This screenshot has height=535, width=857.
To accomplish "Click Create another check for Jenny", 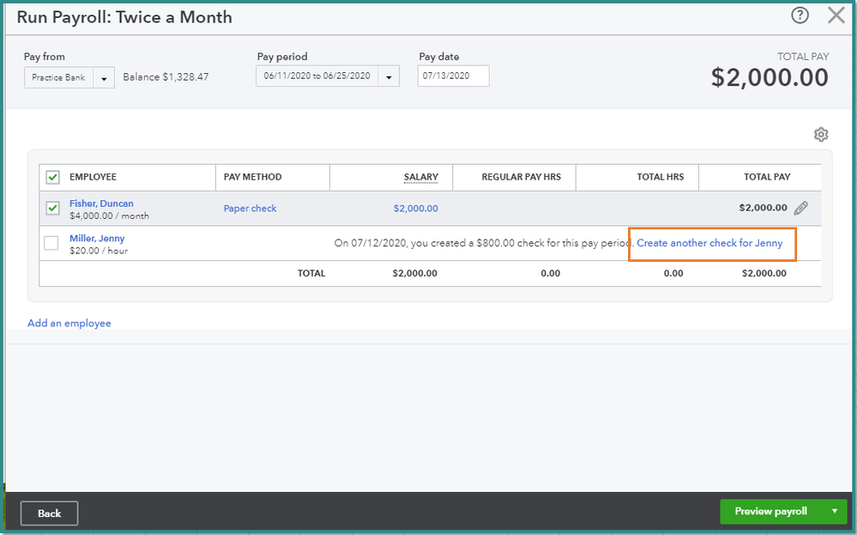I will (x=709, y=243).
